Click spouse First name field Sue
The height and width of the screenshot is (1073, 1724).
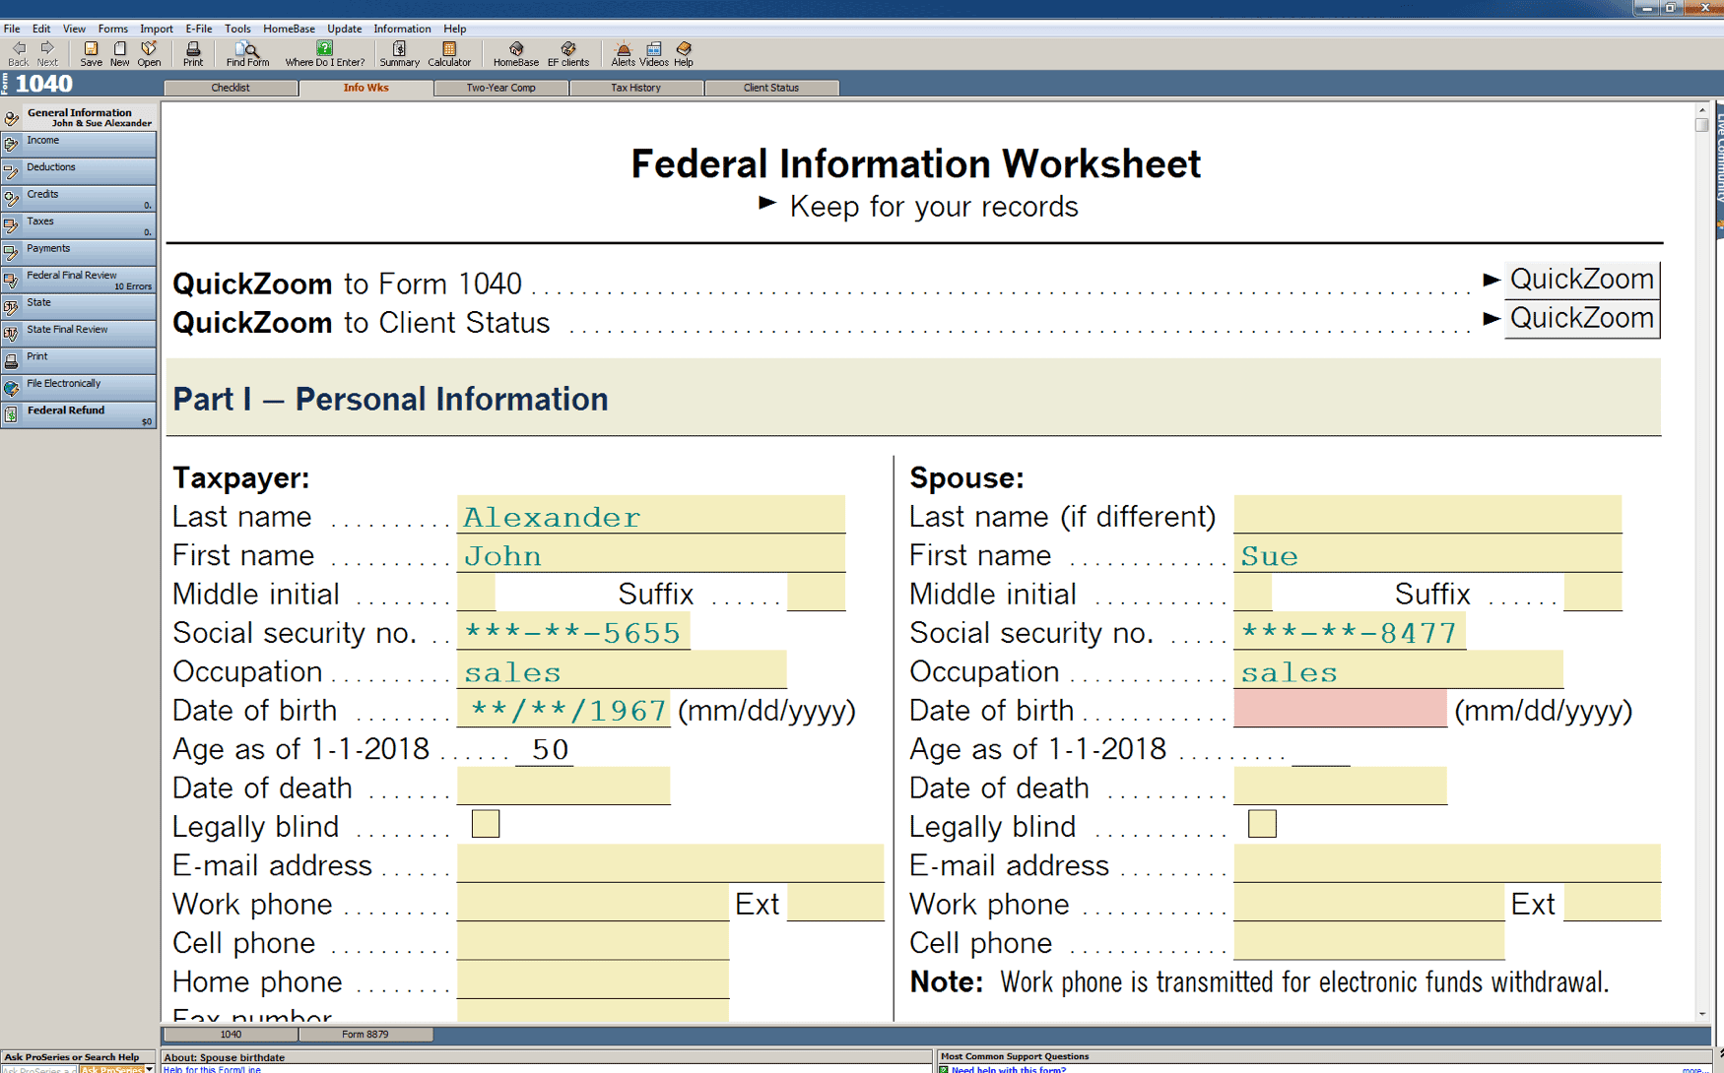(x=1427, y=554)
